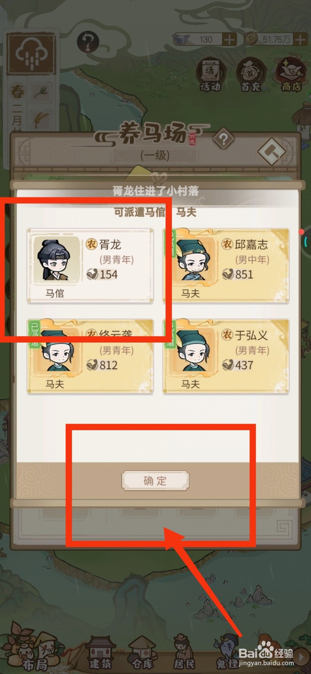Toggle dispatched villager 邱嘉志 card
Viewport: 311px width, 674px height.
pos(226,266)
